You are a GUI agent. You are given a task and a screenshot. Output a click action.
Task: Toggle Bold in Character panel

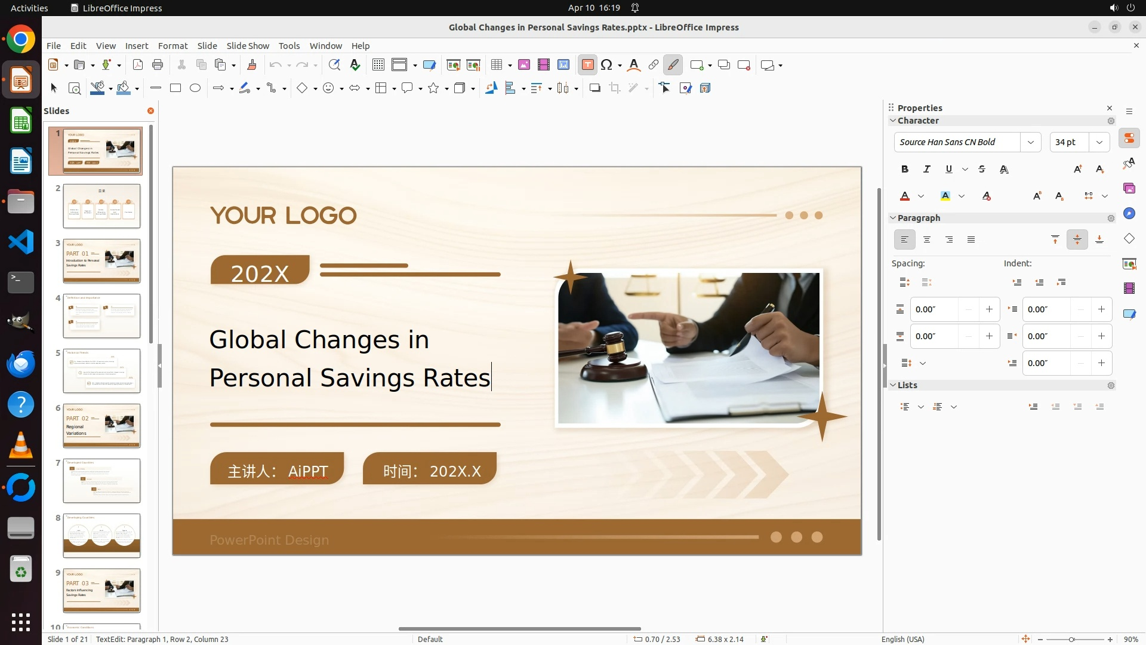pyautogui.click(x=905, y=170)
